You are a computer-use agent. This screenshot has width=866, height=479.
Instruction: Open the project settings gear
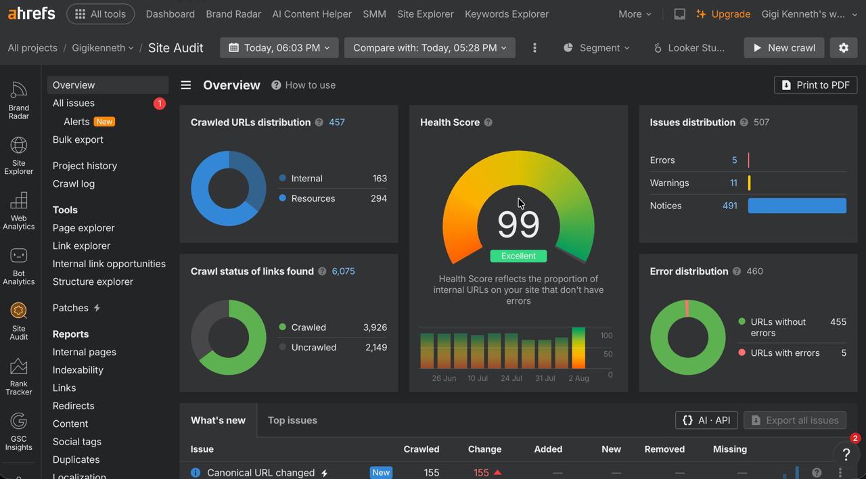(x=844, y=48)
